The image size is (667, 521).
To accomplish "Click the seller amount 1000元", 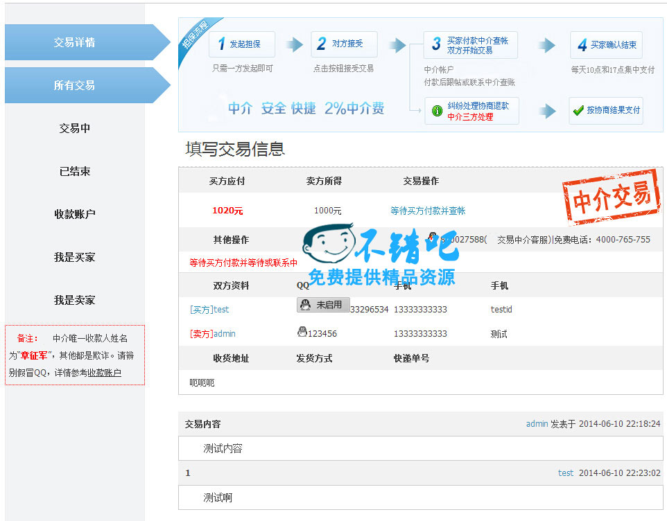I will click(327, 211).
